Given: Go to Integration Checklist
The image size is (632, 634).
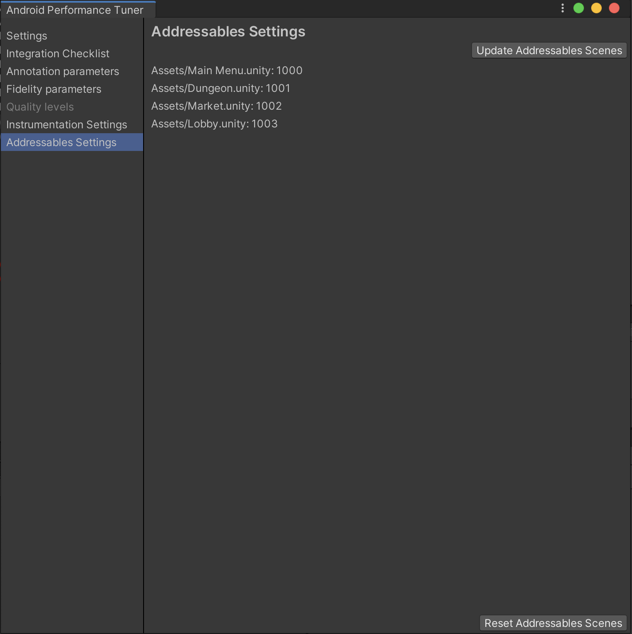Looking at the screenshot, I should (58, 54).
